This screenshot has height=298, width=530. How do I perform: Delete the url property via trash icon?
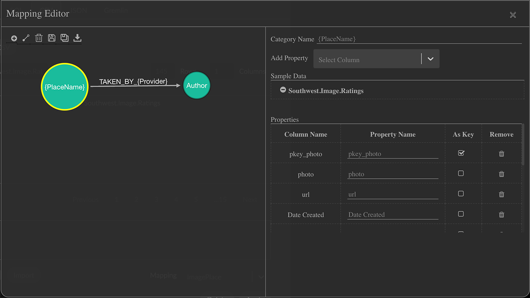(x=501, y=194)
